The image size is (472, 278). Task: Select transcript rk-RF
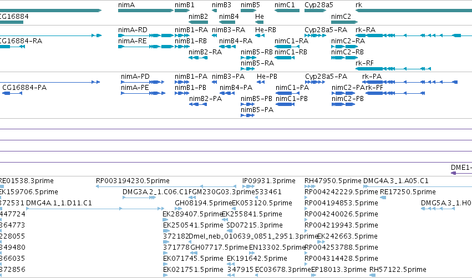(393, 69)
